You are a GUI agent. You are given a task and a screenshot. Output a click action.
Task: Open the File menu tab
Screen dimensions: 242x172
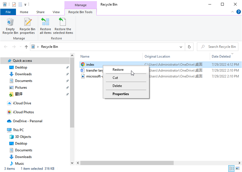point(8,12)
